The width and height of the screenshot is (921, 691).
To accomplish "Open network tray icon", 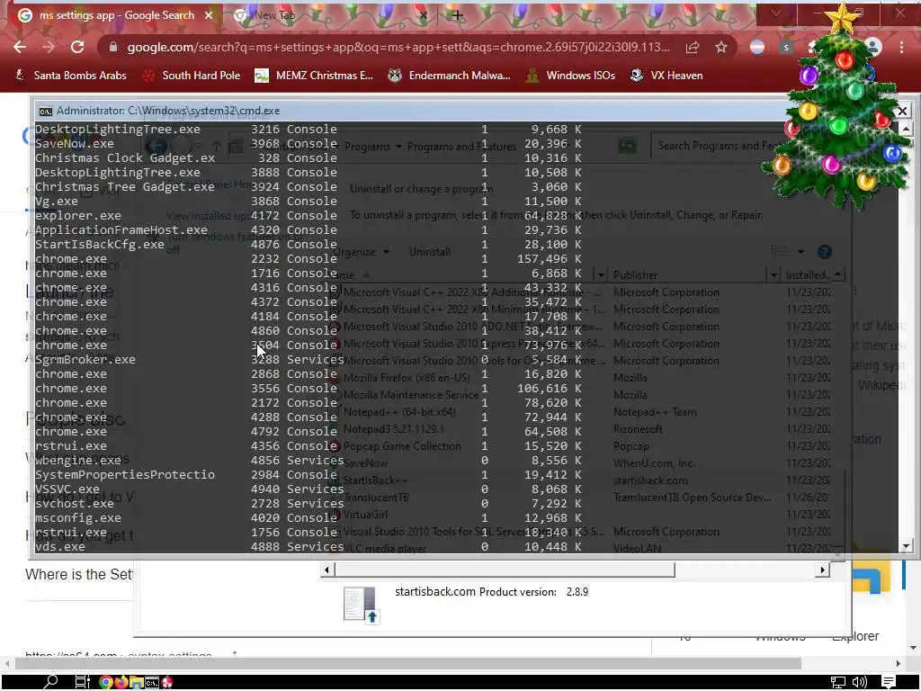I will (x=837, y=682).
